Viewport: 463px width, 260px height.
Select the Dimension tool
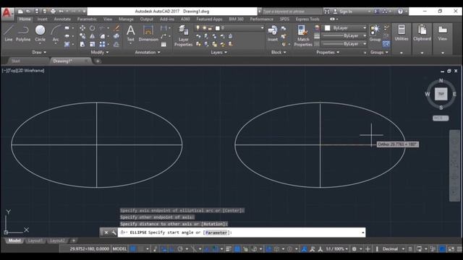(x=148, y=33)
